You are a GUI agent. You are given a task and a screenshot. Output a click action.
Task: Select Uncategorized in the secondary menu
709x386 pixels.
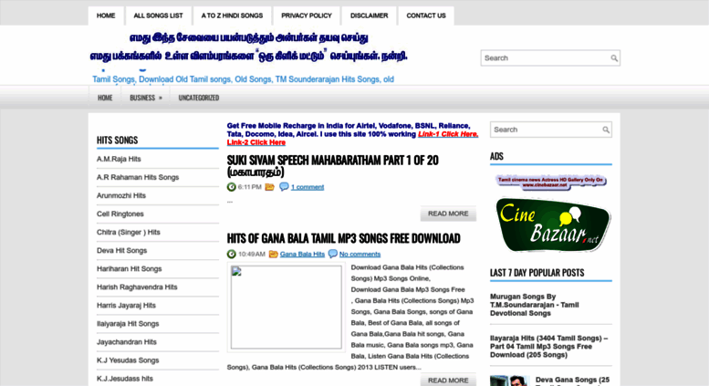(x=199, y=98)
